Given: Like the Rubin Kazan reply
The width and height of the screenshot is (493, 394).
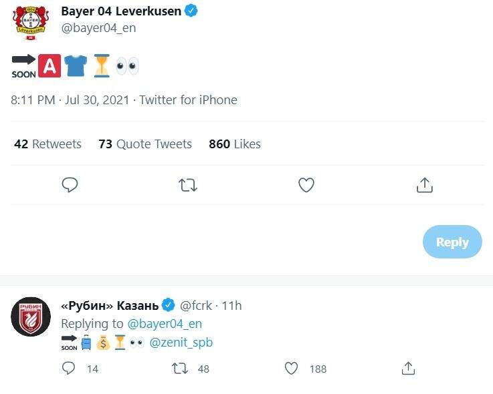Looking at the screenshot, I should [291, 368].
